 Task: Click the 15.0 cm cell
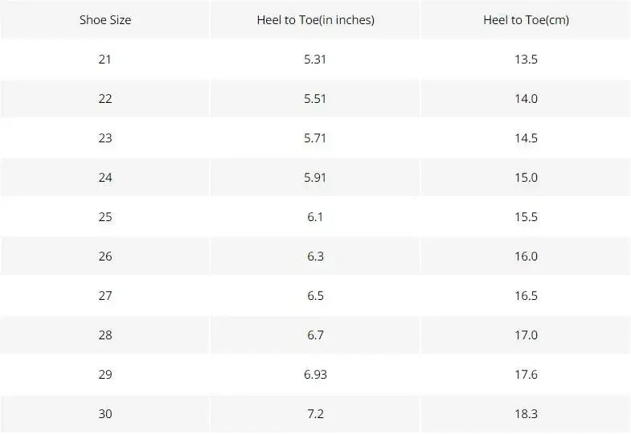tap(526, 178)
